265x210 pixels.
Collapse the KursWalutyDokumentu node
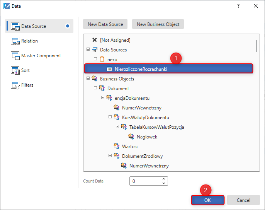[110, 117]
